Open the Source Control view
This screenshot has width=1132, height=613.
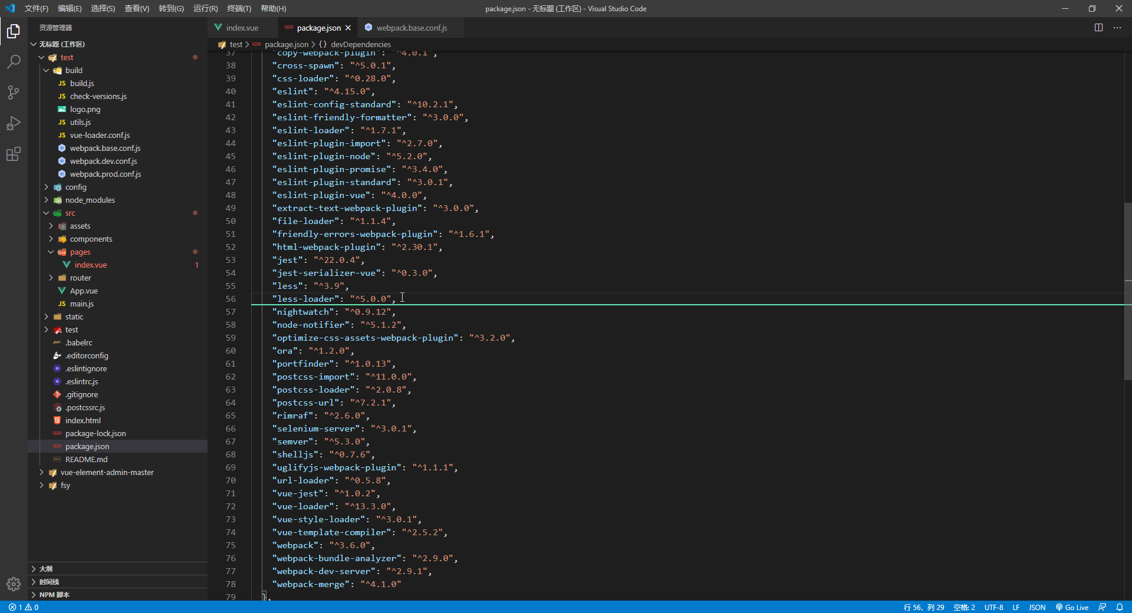14,93
